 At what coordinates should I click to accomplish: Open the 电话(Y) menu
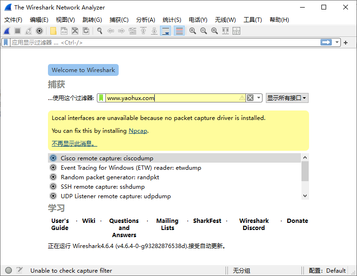198,20
